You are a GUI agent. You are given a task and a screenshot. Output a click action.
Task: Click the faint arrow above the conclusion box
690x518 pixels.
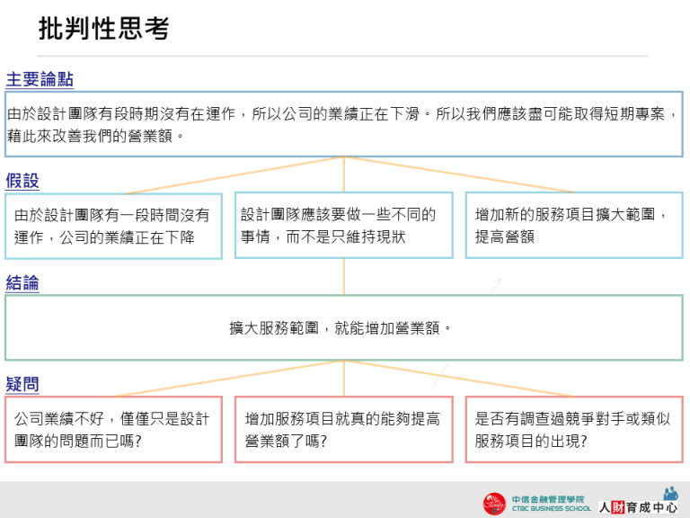point(494,286)
